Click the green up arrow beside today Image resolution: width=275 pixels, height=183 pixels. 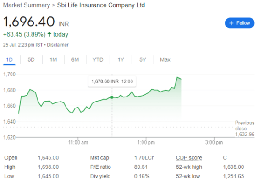49,34
